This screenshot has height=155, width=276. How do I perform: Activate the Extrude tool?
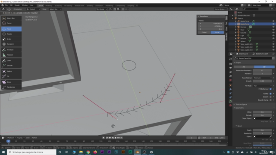tap(11, 65)
